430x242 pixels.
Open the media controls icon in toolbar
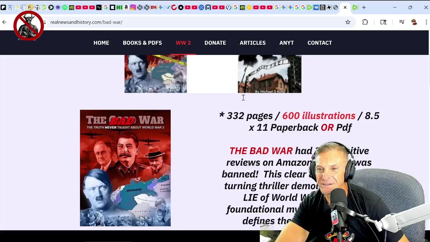pyautogui.click(x=402, y=22)
